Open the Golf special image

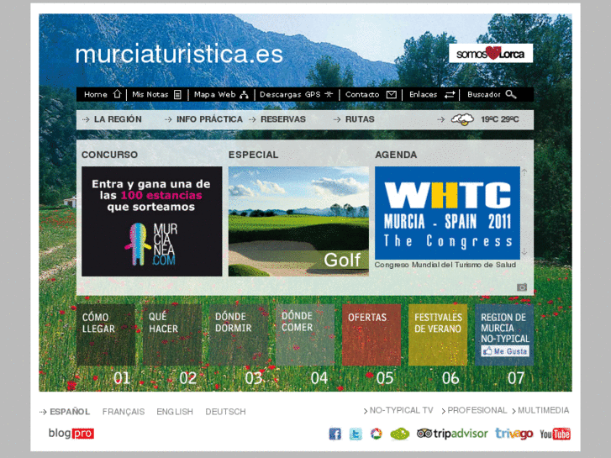[298, 221]
